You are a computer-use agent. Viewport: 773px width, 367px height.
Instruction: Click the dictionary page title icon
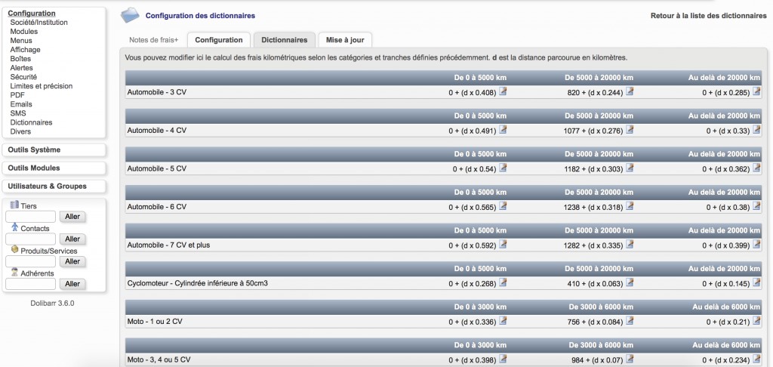[130, 15]
